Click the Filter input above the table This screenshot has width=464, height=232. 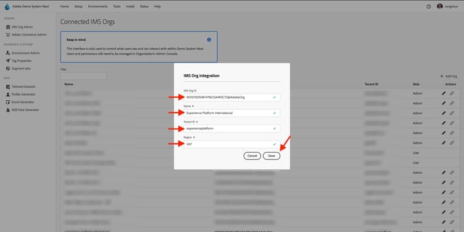[84, 76]
